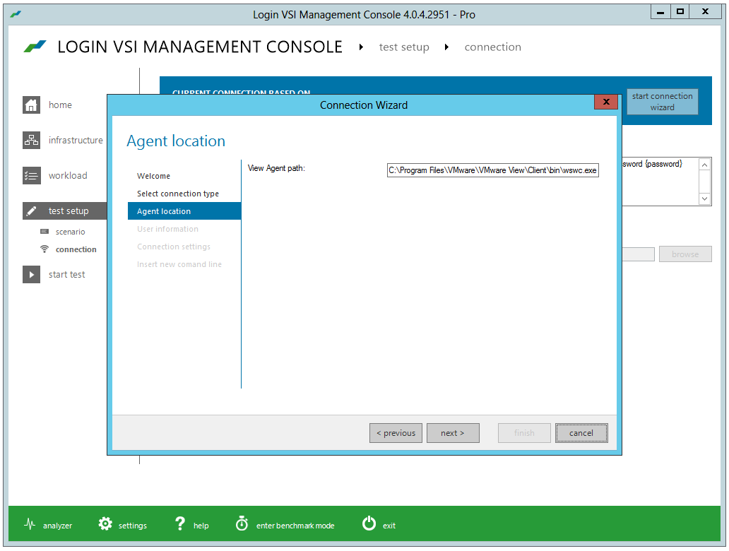Viewport: 729px width, 551px height.
Task: Click the help question mark icon
Action: click(x=180, y=524)
